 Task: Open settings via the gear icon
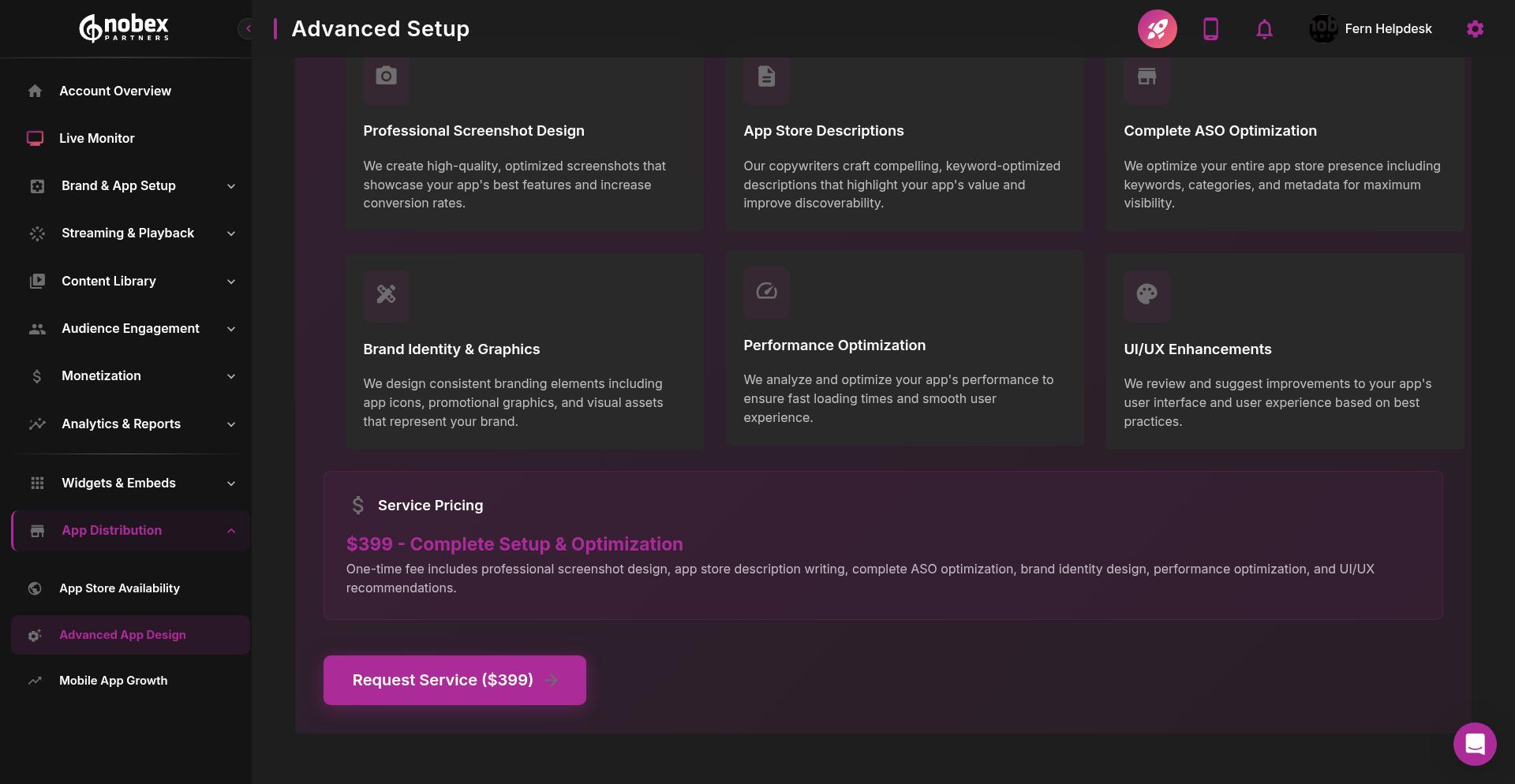coord(1475,28)
